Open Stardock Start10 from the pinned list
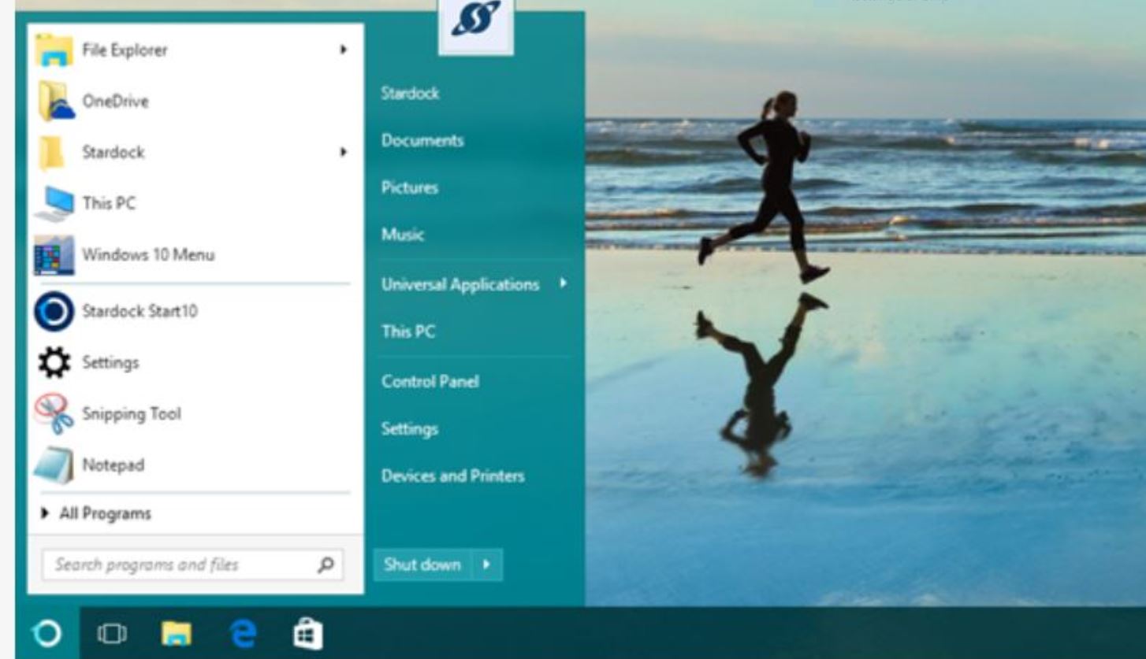 [140, 312]
